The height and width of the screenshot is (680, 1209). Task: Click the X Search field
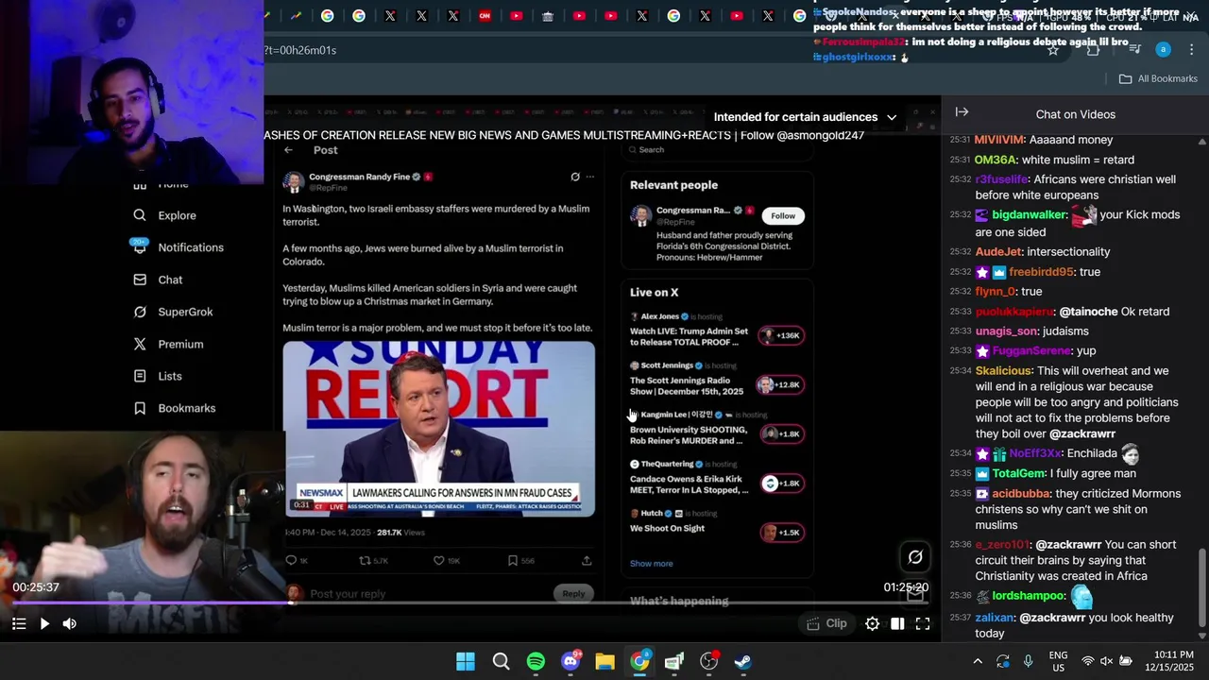click(x=718, y=150)
